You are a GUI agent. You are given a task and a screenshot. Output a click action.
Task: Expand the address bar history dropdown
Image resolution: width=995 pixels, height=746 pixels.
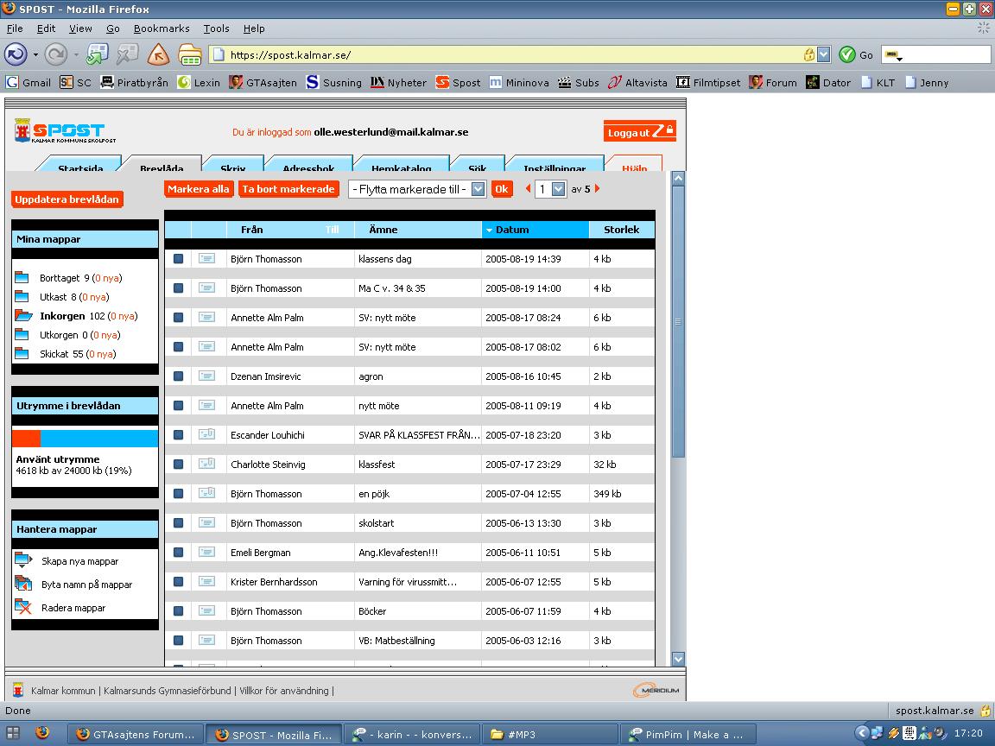824,54
